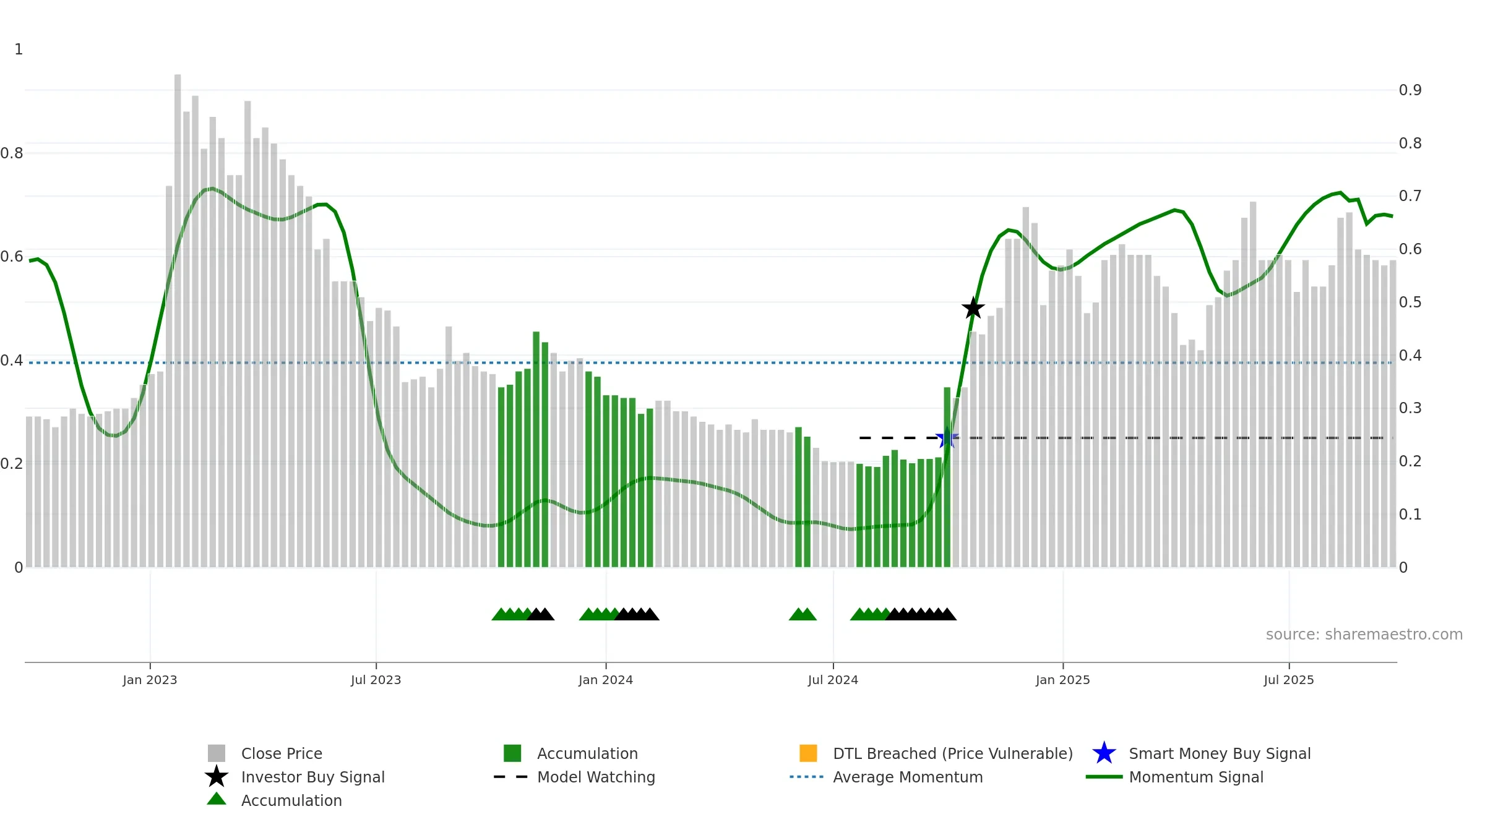This screenshot has height=835, width=1485.
Task: Click the Jan 2024 axis label
Action: click(606, 680)
